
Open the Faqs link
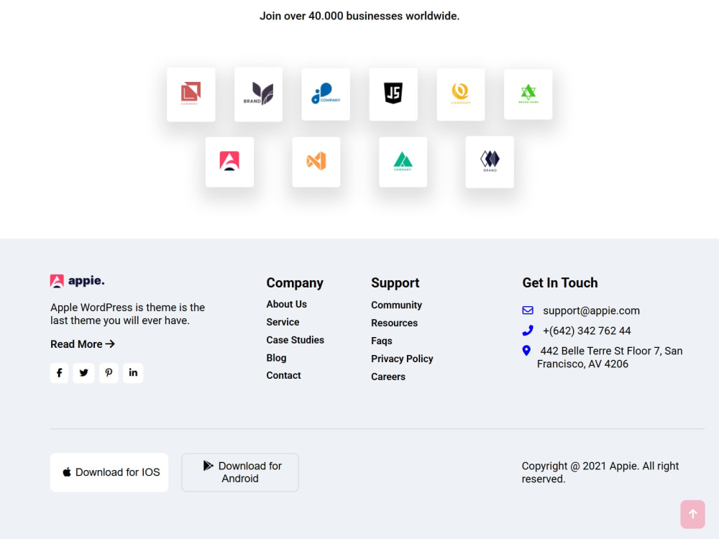pos(382,341)
